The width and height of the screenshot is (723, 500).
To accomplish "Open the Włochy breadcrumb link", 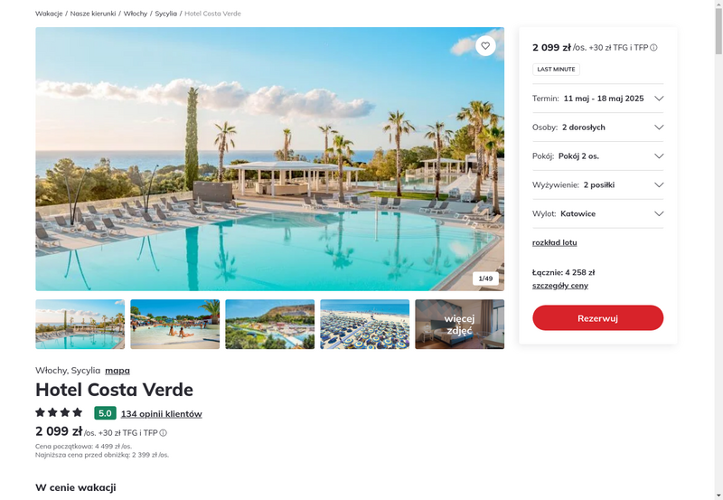I will pyautogui.click(x=136, y=14).
